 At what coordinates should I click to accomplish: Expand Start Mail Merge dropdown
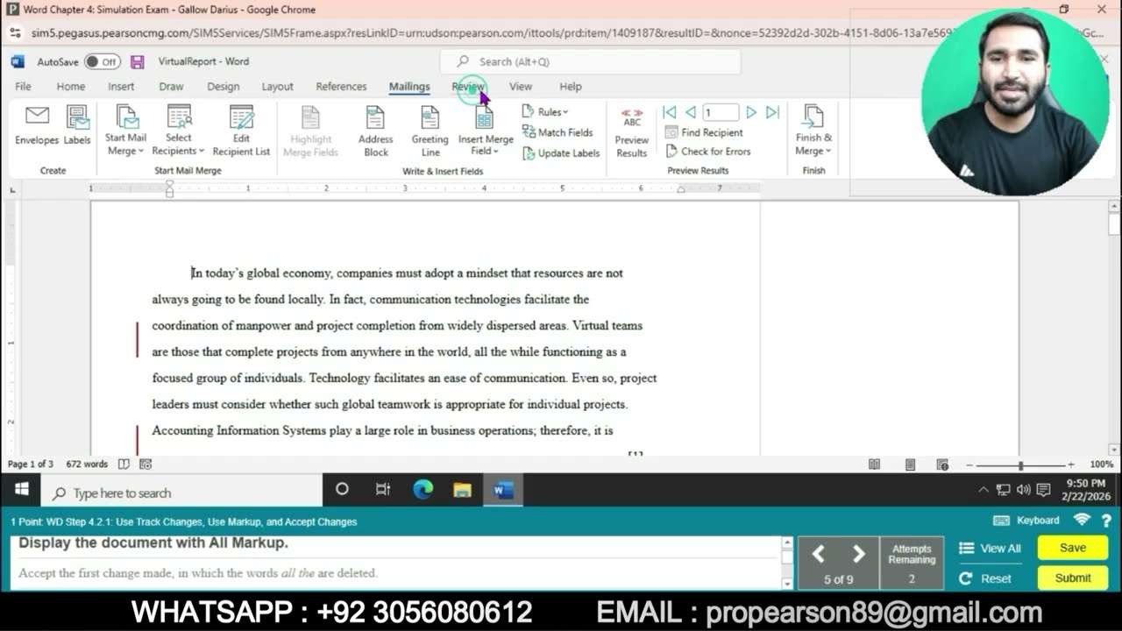[126, 131]
